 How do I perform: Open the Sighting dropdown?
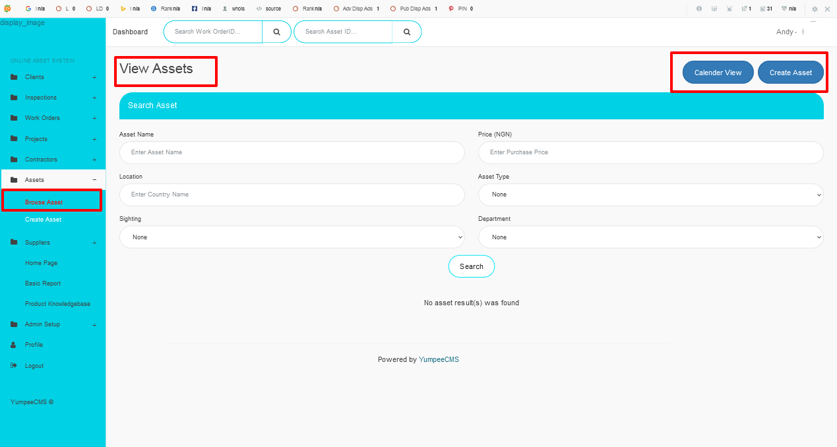click(292, 237)
